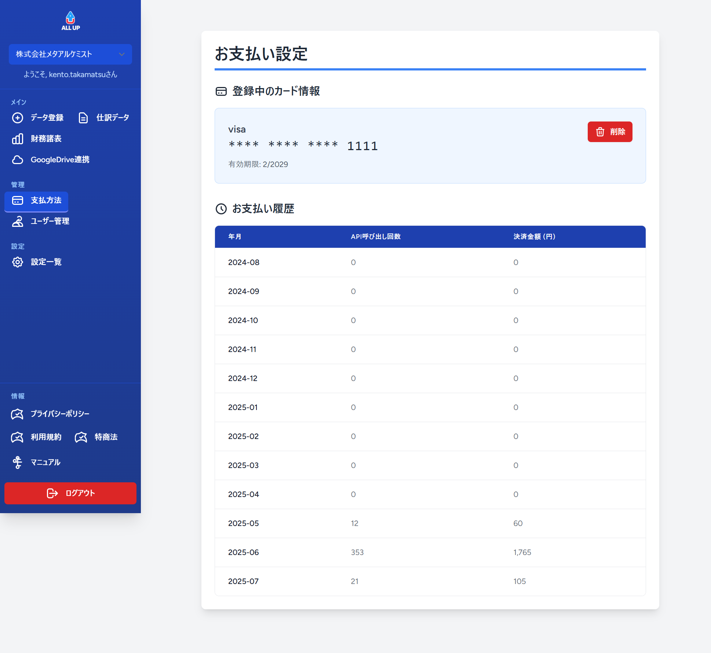Click API call count 353
The width and height of the screenshot is (711, 653).
pyautogui.click(x=357, y=552)
